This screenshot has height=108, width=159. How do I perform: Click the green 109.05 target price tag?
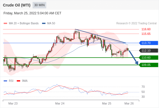point(148,65)
